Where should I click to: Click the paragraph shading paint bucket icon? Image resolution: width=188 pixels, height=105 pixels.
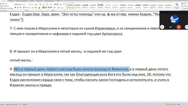tap(59, 8)
